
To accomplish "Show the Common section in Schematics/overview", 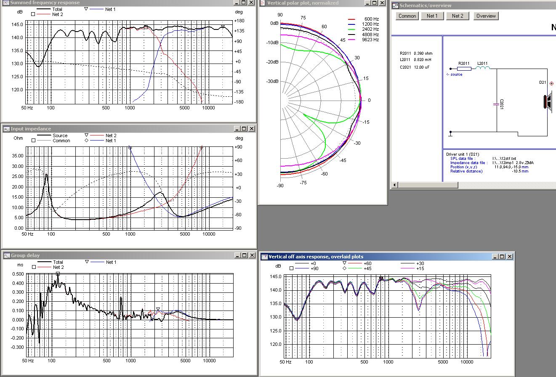I will [x=407, y=16].
